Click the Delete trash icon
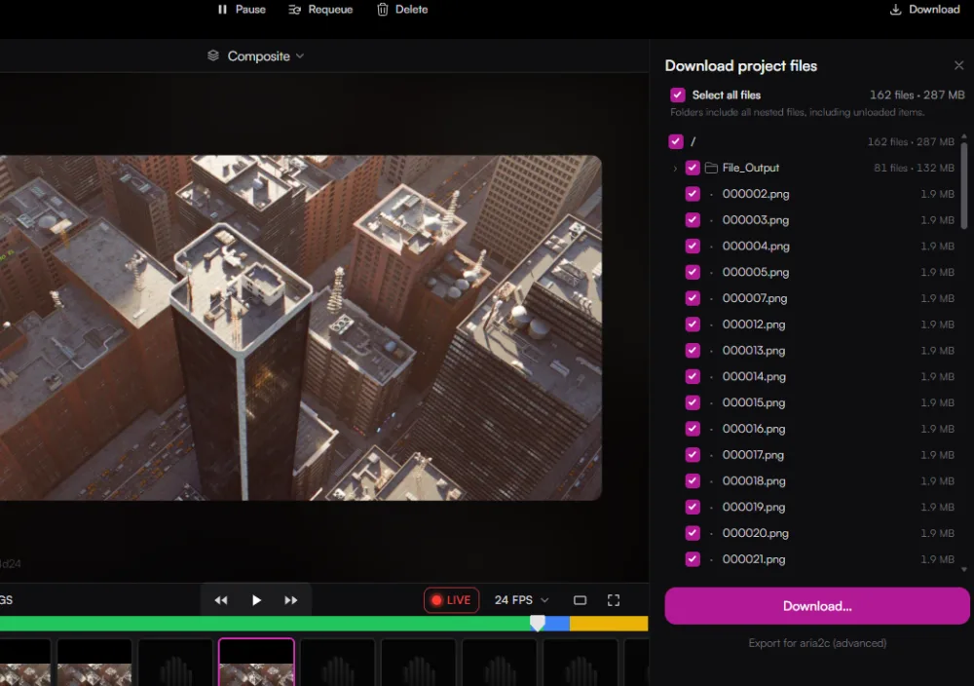974x686 pixels. [383, 10]
